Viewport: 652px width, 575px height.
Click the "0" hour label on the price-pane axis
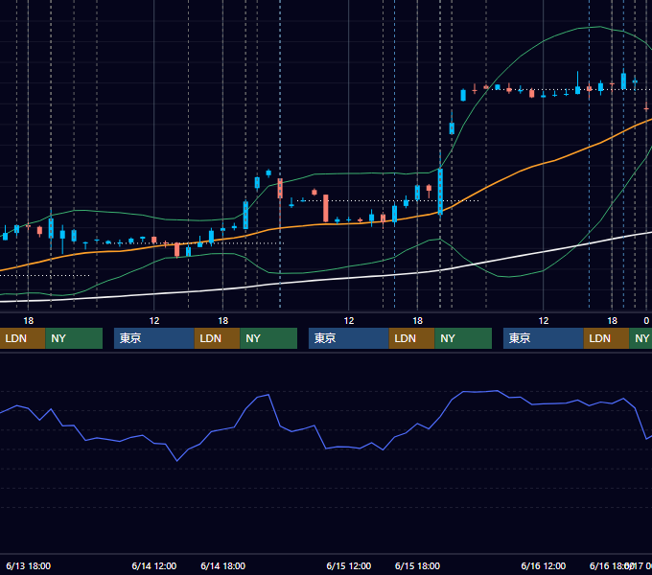tap(646, 320)
